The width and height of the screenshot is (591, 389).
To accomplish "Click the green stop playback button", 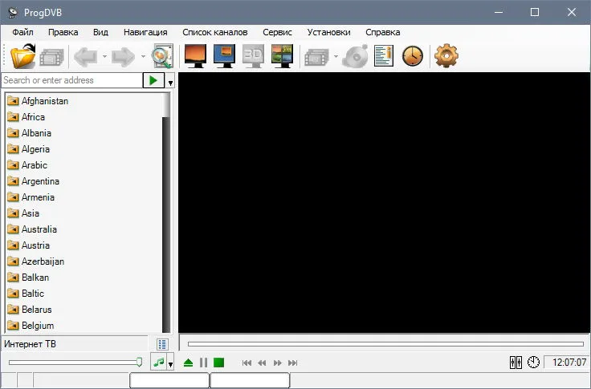I will coord(218,363).
